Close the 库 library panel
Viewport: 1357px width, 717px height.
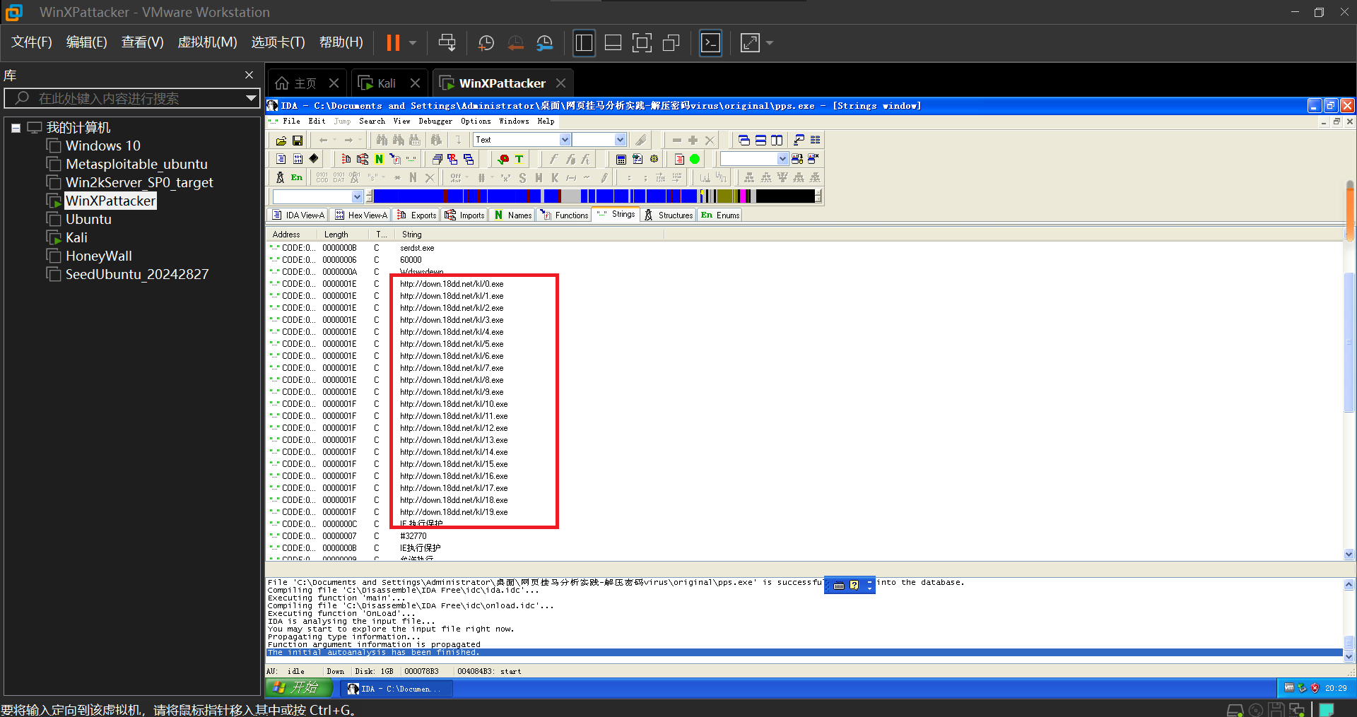[249, 75]
